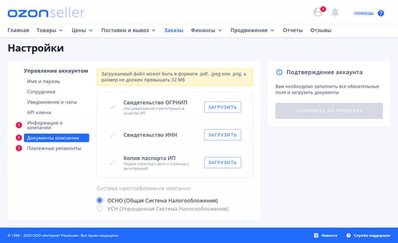Viewport: 398px width, 243px height.
Task: Open the user profile avatar icon
Action: click(x=318, y=12)
